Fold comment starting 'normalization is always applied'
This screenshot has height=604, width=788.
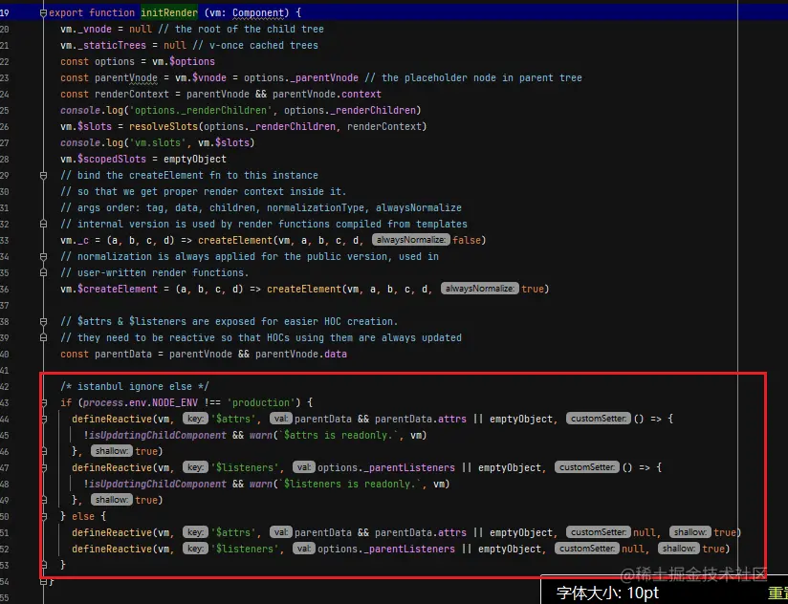click(43, 256)
